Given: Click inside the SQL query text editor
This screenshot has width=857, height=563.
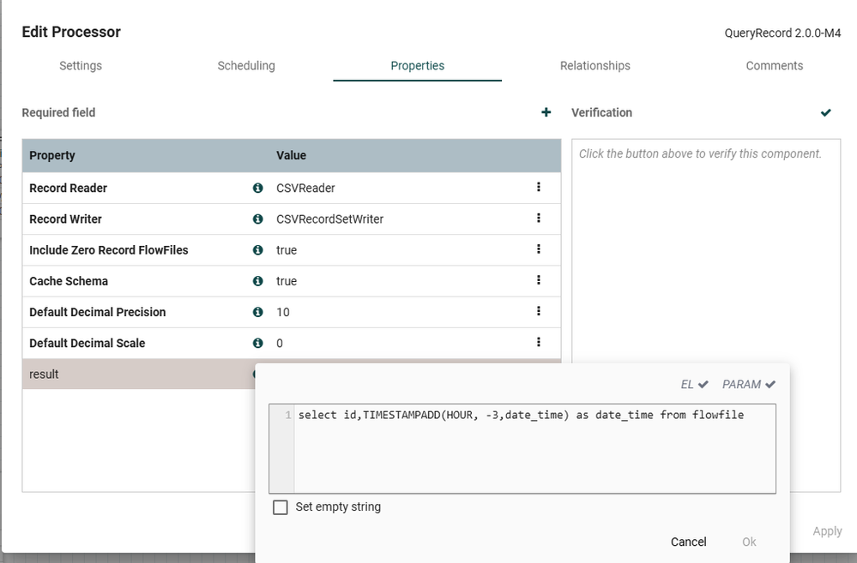Looking at the screenshot, I should [534, 450].
